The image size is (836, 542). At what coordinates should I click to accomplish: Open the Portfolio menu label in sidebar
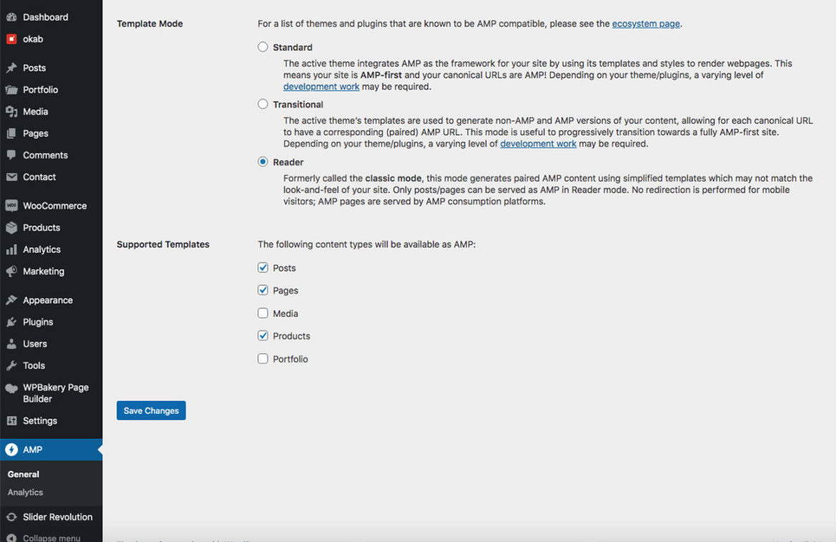pyautogui.click(x=41, y=89)
